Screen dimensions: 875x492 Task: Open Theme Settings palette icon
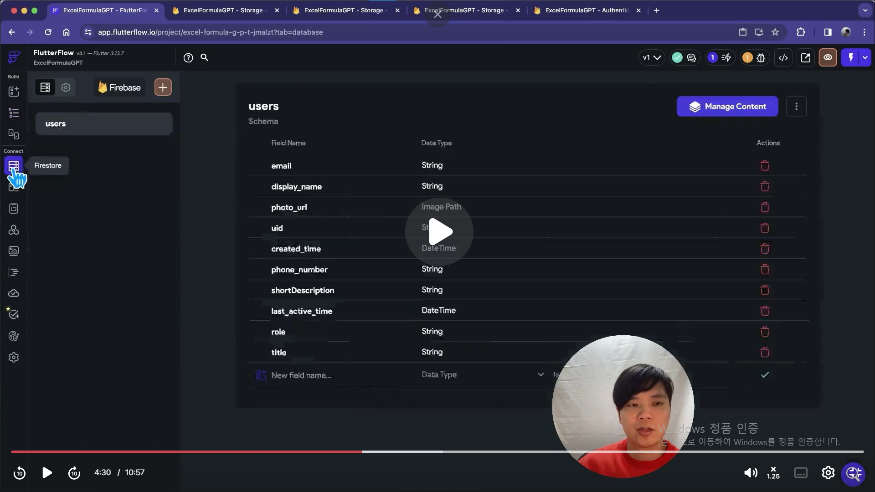point(14,336)
